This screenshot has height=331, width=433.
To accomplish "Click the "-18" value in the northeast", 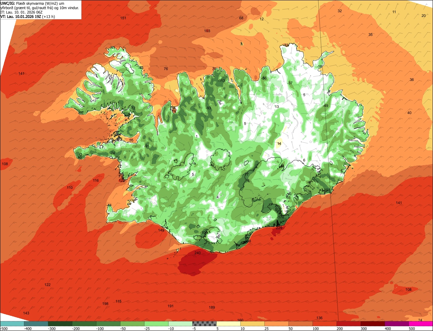I will click(x=320, y=66).
